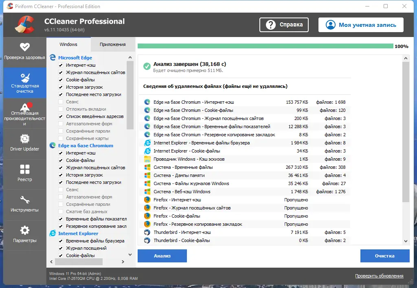Open the Инструменты wrench icon

click(25, 200)
